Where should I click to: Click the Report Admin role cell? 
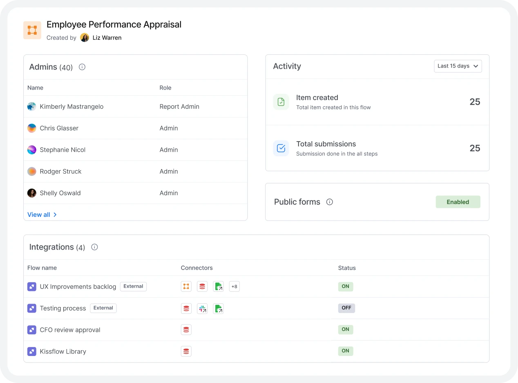coord(179,107)
